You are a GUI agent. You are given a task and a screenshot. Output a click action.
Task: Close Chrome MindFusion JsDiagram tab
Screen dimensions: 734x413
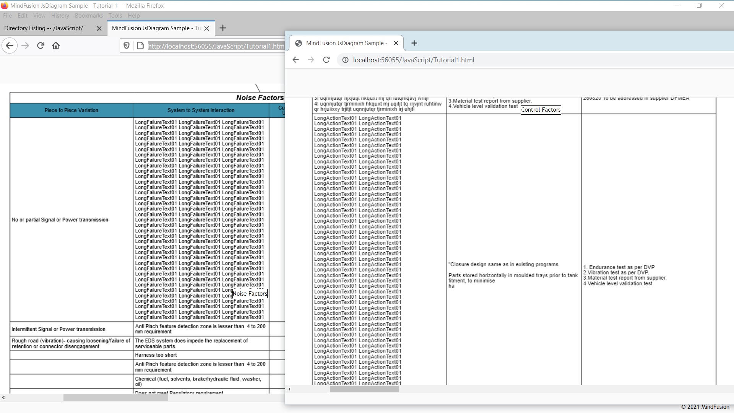click(396, 43)
